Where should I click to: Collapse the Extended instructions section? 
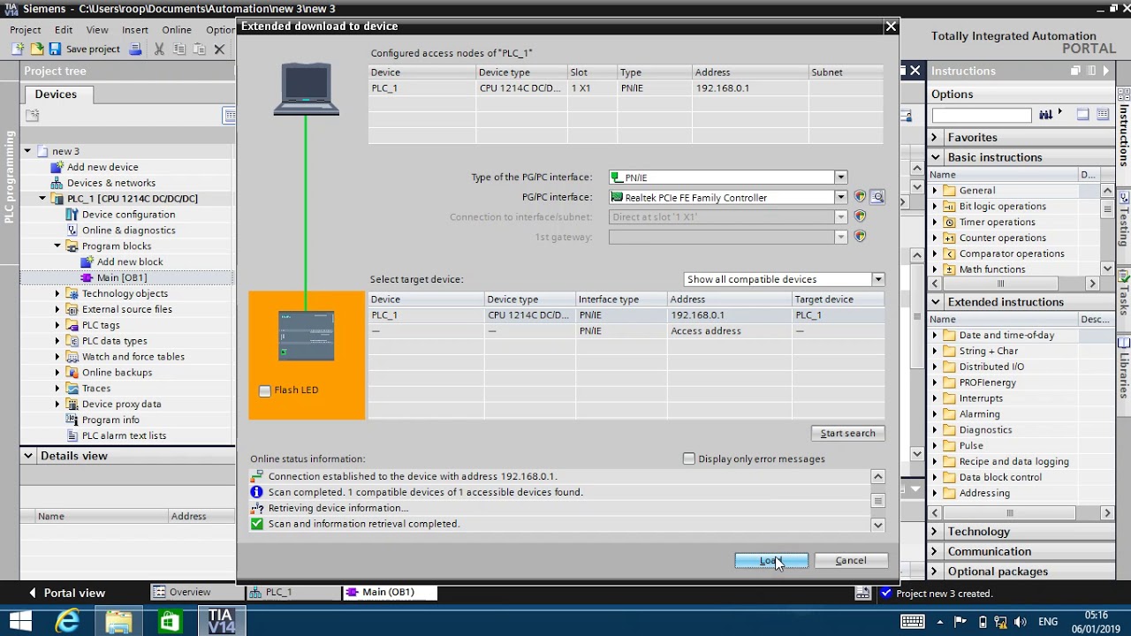click(935, 302)
